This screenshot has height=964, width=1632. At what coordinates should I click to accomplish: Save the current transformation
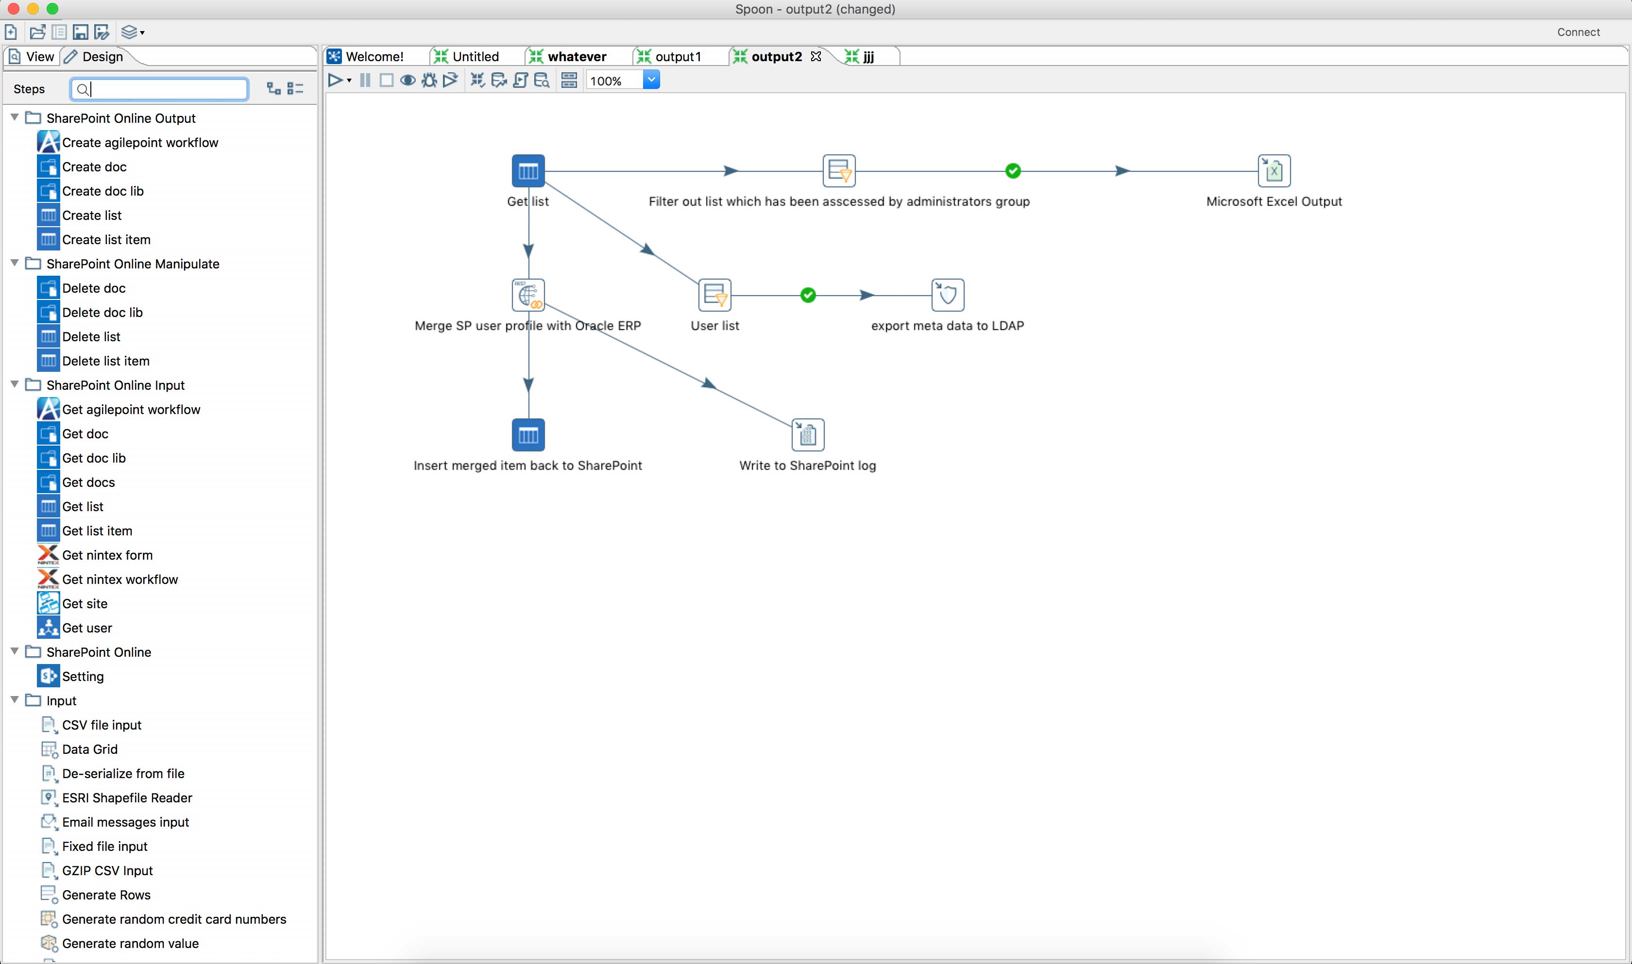pos(81,32)
